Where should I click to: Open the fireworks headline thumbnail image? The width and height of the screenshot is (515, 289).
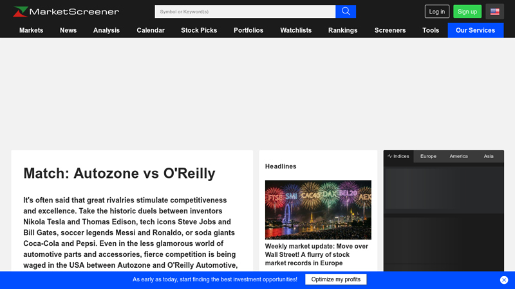(x=318, y=210)
